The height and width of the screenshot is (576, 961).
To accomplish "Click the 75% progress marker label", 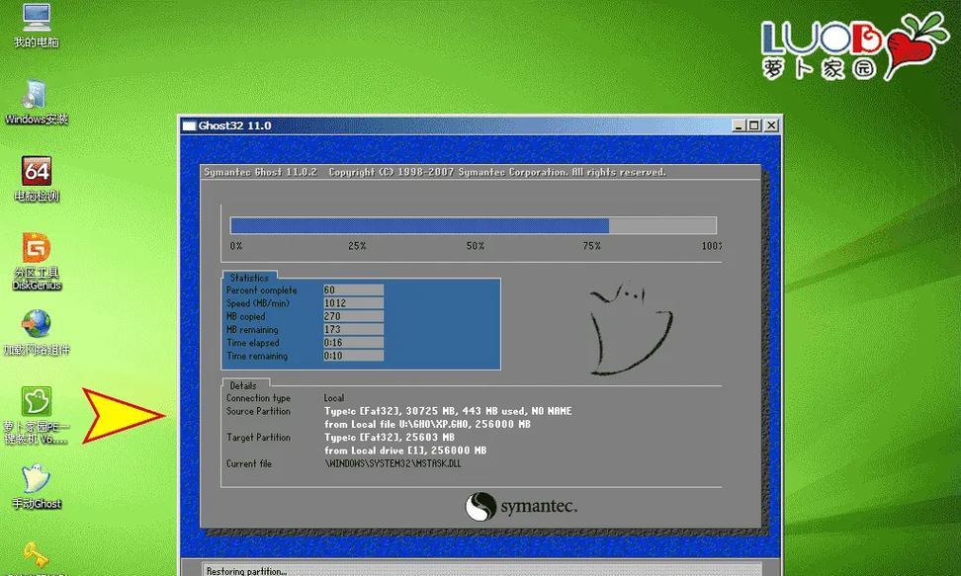I will point(592,246).
